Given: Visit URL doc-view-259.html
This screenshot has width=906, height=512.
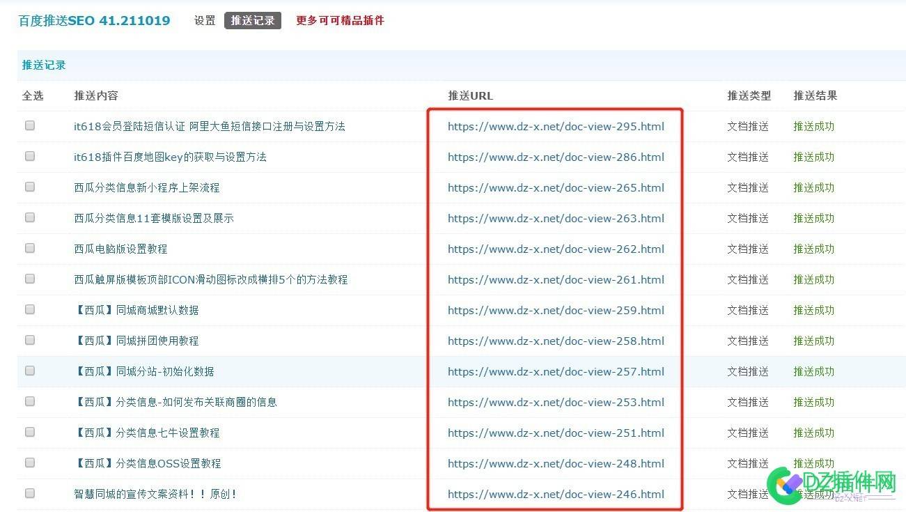Looking at the screenshot, I should tap(556, 311).
